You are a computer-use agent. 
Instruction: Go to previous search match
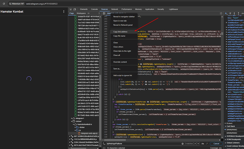coord(195,144)
